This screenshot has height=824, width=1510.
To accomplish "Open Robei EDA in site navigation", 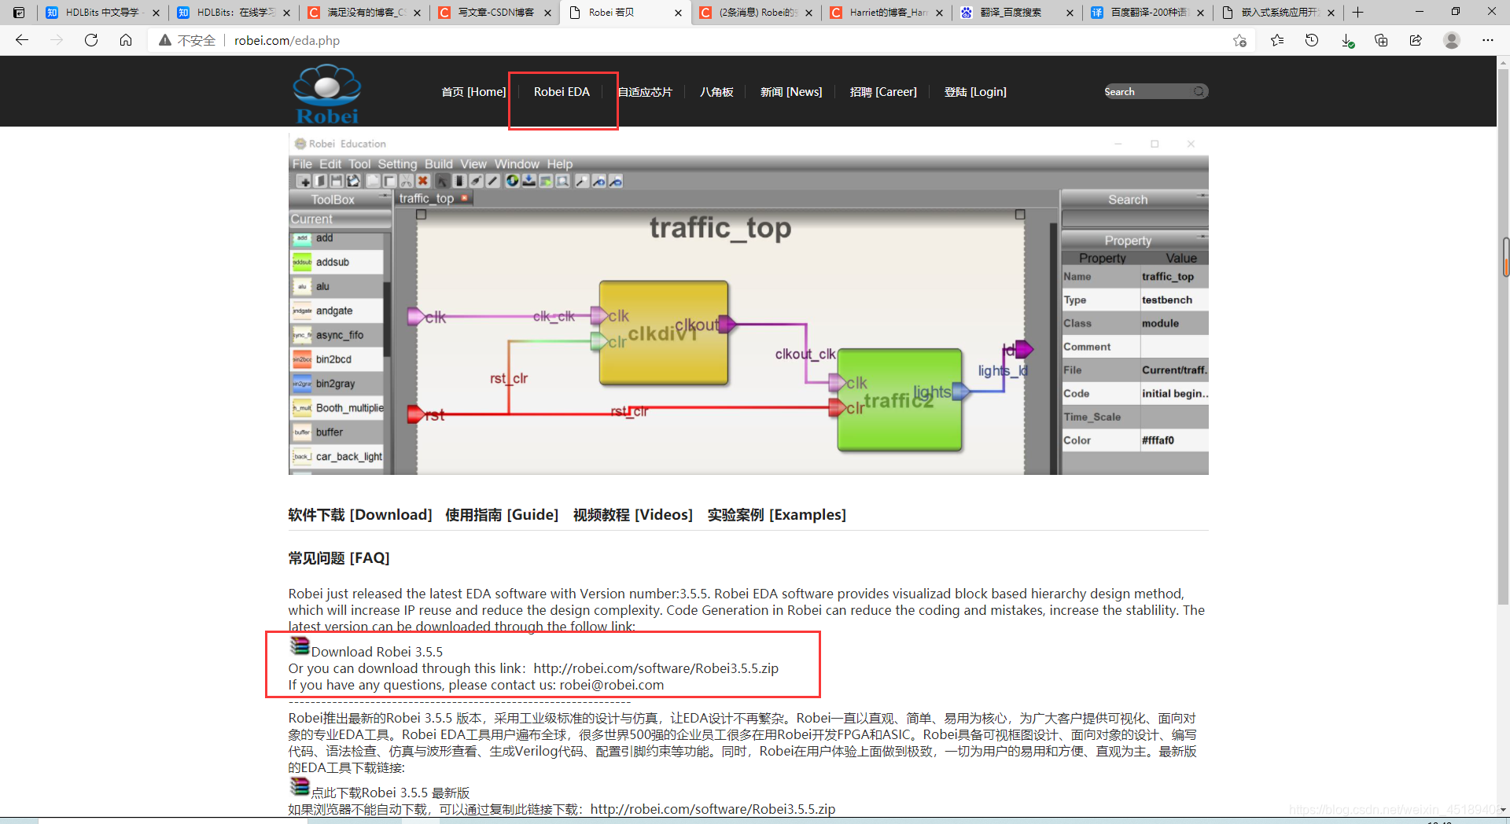I will pyautogui.click(x=562, y=92).
